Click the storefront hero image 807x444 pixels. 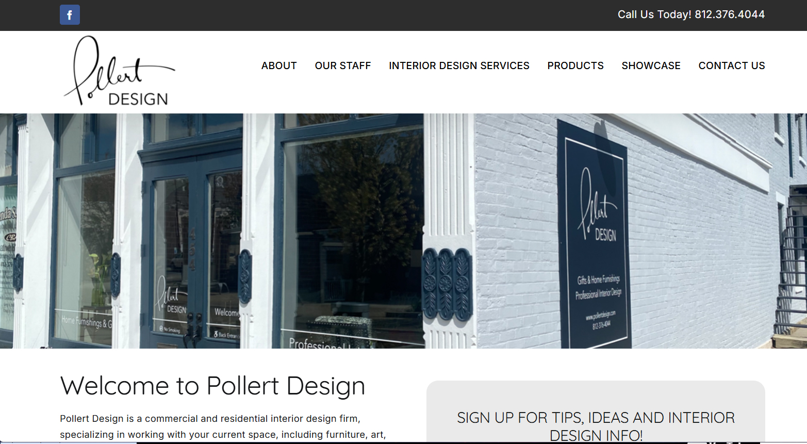pos(403,231)
